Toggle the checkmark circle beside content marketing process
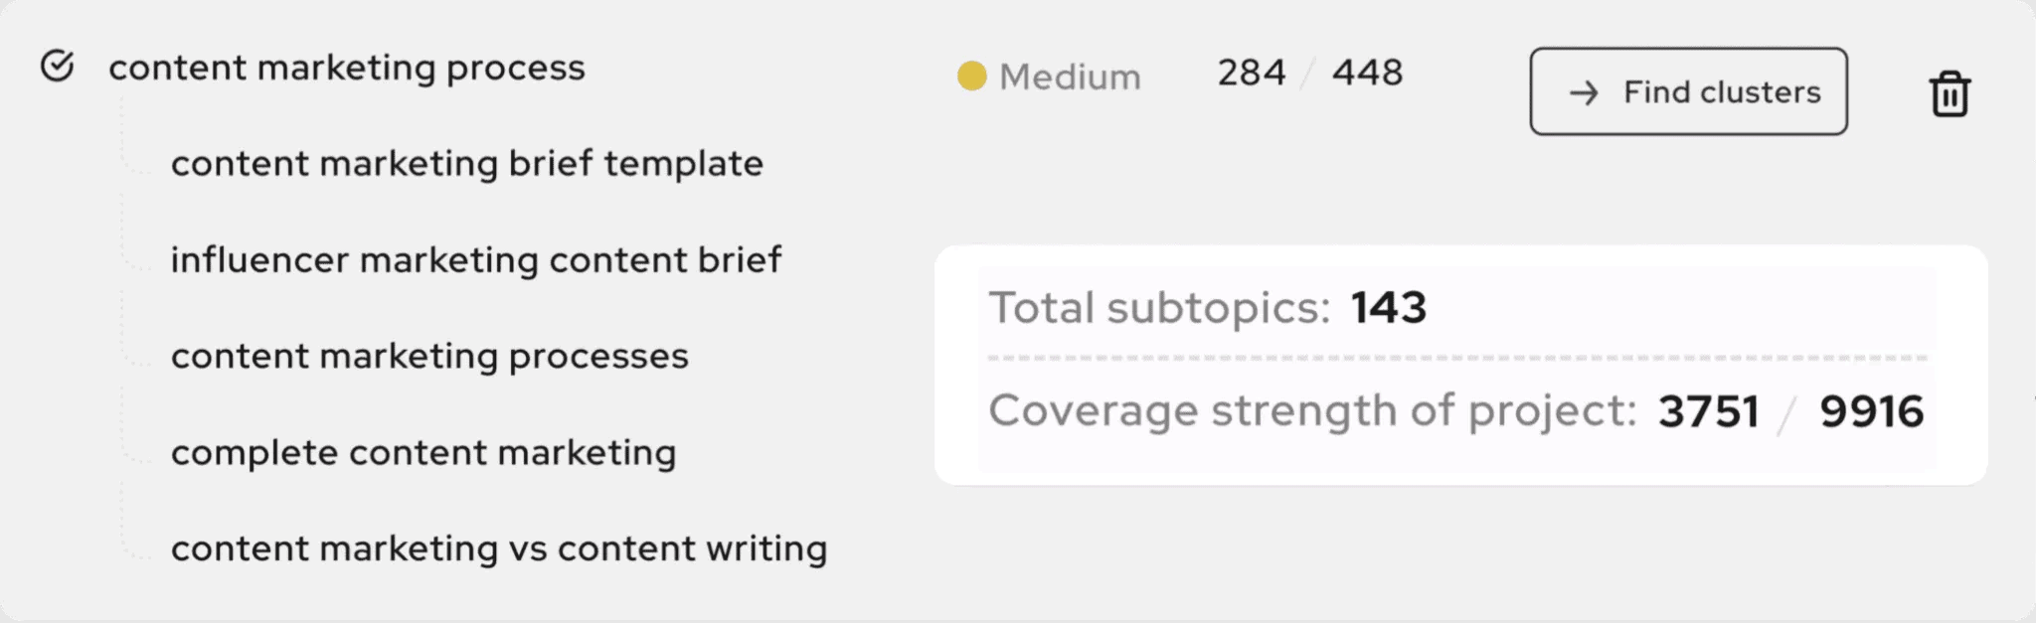 point(57,67)
